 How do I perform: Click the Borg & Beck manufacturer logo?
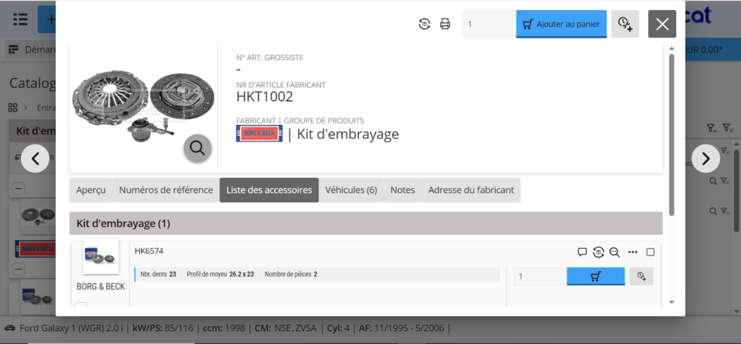coord(259,134)
